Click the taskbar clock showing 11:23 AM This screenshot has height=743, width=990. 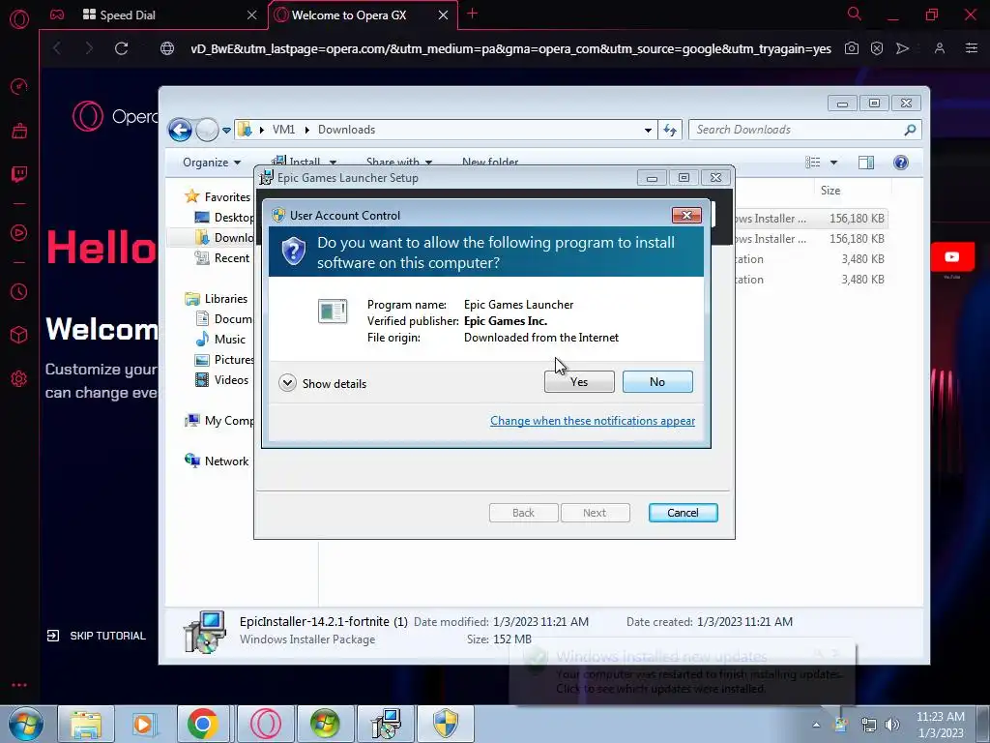(940, 725)
